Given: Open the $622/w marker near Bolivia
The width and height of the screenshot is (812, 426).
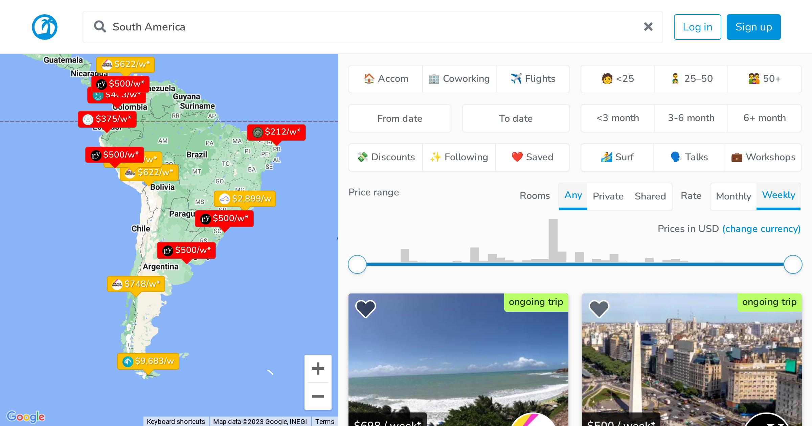Looking at the screenshot, I should click(x=149, y=173).
